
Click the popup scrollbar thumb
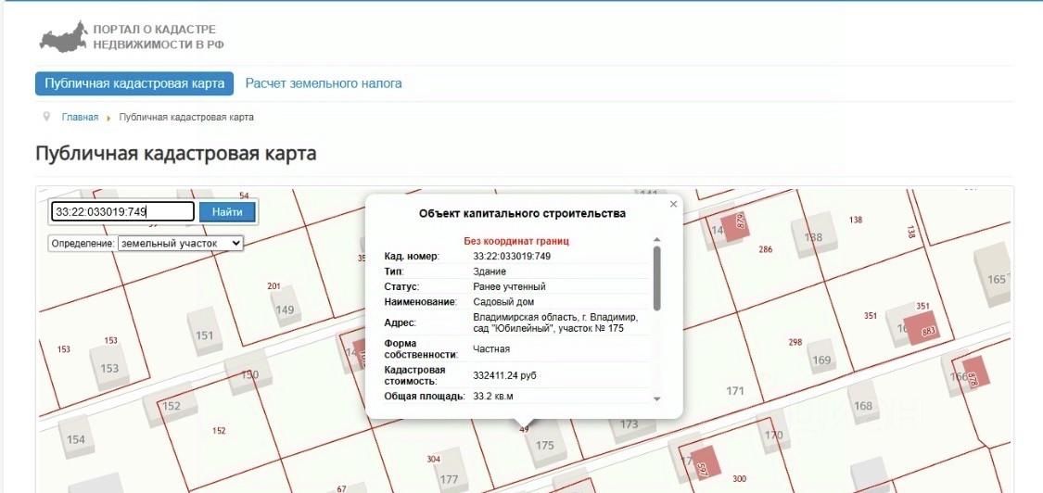pyautogui.click(x=657, y=278)
